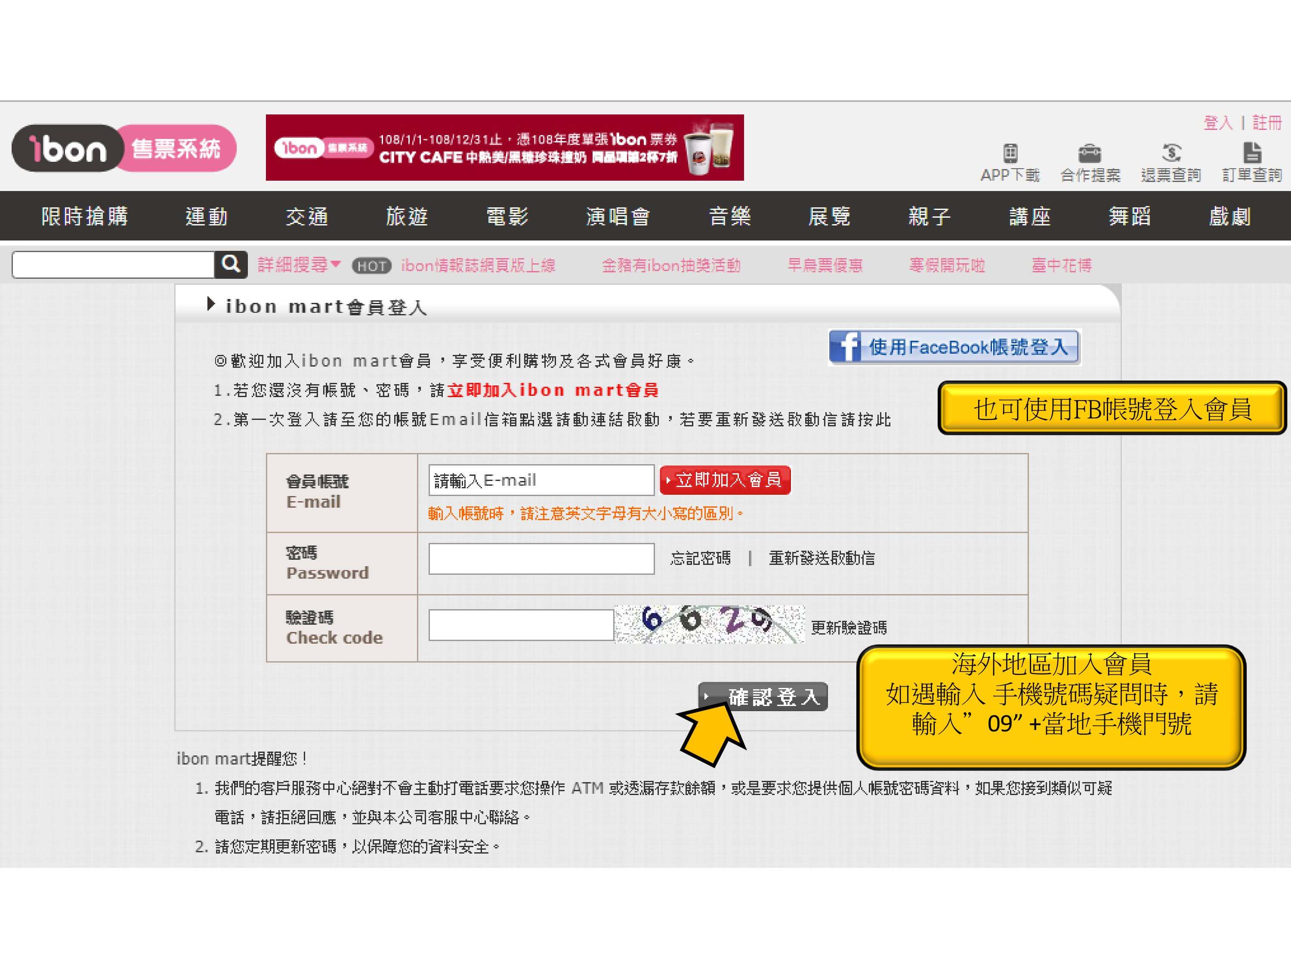Screen dimensions: 1291x968
Task: Open the 旅遊 category
Action: click(407, 216)
